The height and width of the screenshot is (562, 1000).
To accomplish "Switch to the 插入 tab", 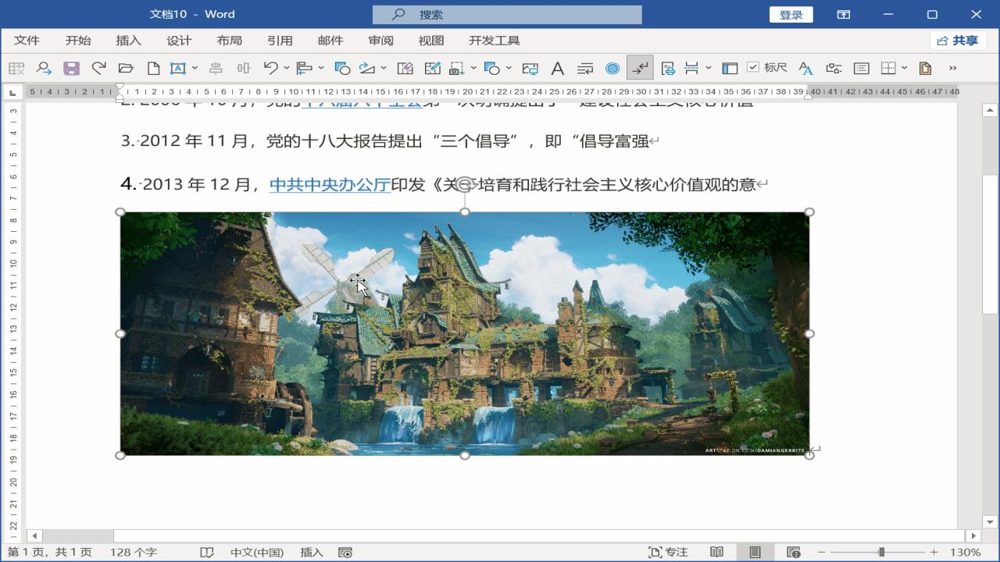I will pyautogui.click(x=128, y=41).
